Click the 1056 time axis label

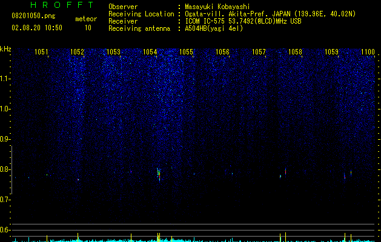pos(222,52)
